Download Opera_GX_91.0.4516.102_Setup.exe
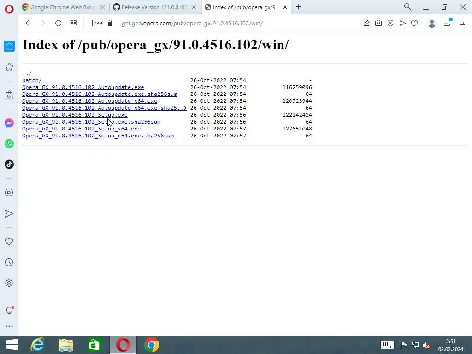 75,115
